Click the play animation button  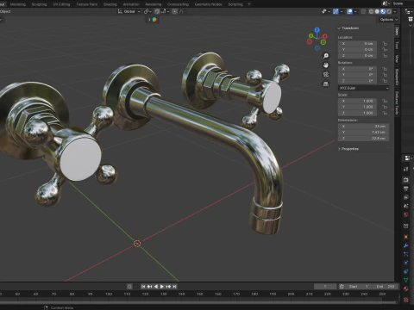click(162, 287)
